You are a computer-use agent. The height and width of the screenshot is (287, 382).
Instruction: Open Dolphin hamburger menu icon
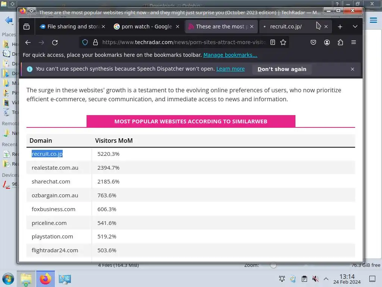click(373, 20)
